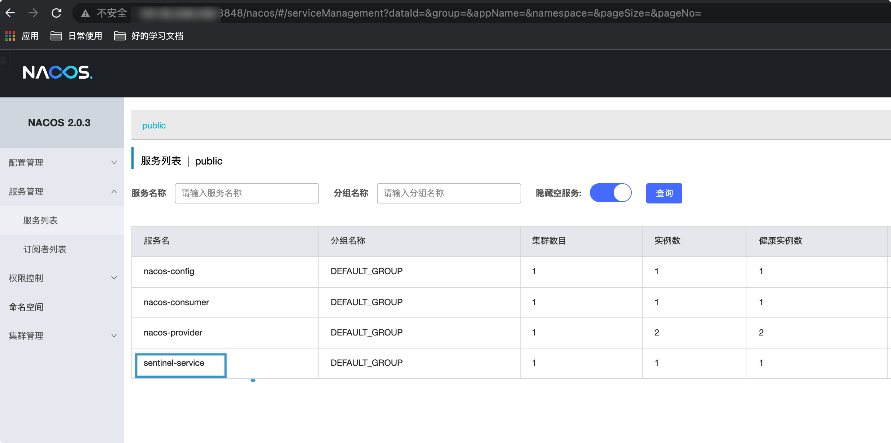The image size is (891, 443).
Task: Focus the 服务名称 input field
Action: (247, 193)
